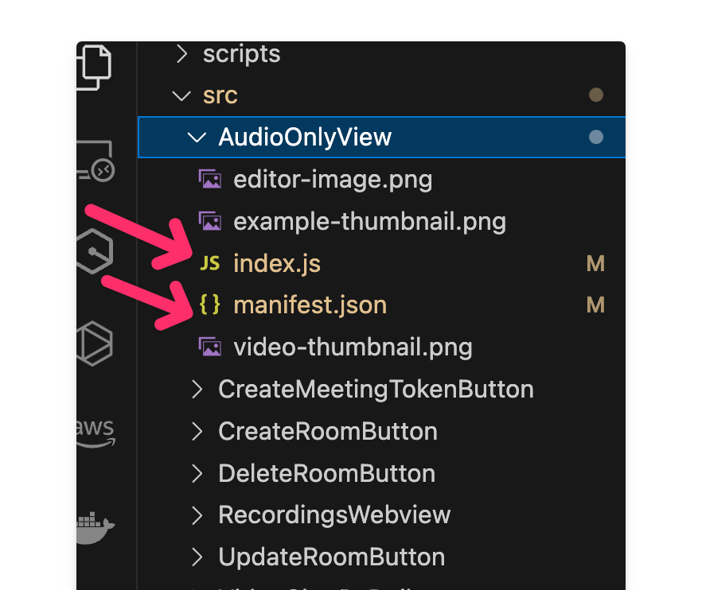Open the manifest.json file
The width and height of the screenshot is (702, 590).
point(310,305)
